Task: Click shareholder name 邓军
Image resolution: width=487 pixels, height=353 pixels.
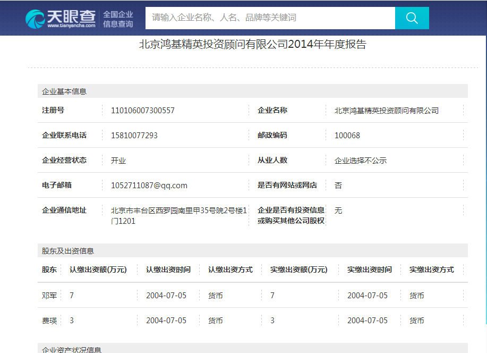Action: point(49,296)
